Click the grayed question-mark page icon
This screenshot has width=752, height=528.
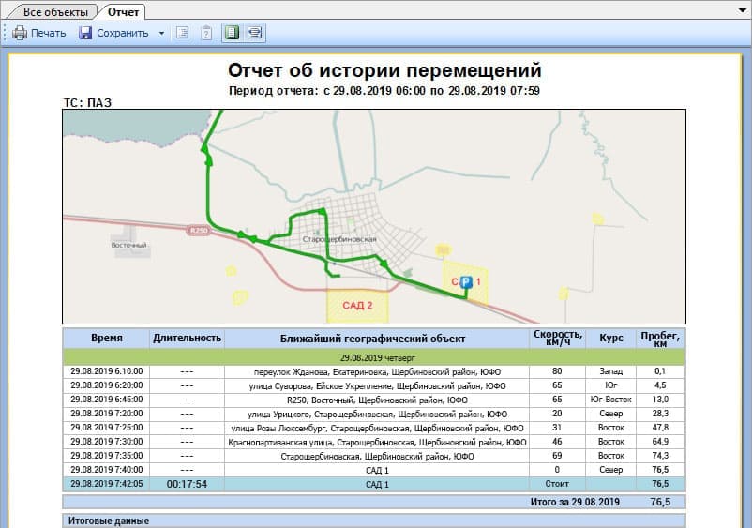click(205, 33)
